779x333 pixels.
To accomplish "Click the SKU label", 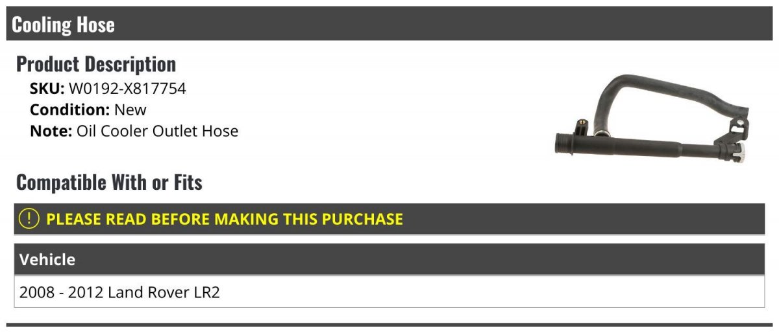I will point(47,89).
